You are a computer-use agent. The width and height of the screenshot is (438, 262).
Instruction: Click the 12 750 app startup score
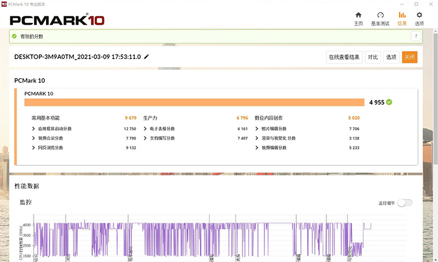130,129
